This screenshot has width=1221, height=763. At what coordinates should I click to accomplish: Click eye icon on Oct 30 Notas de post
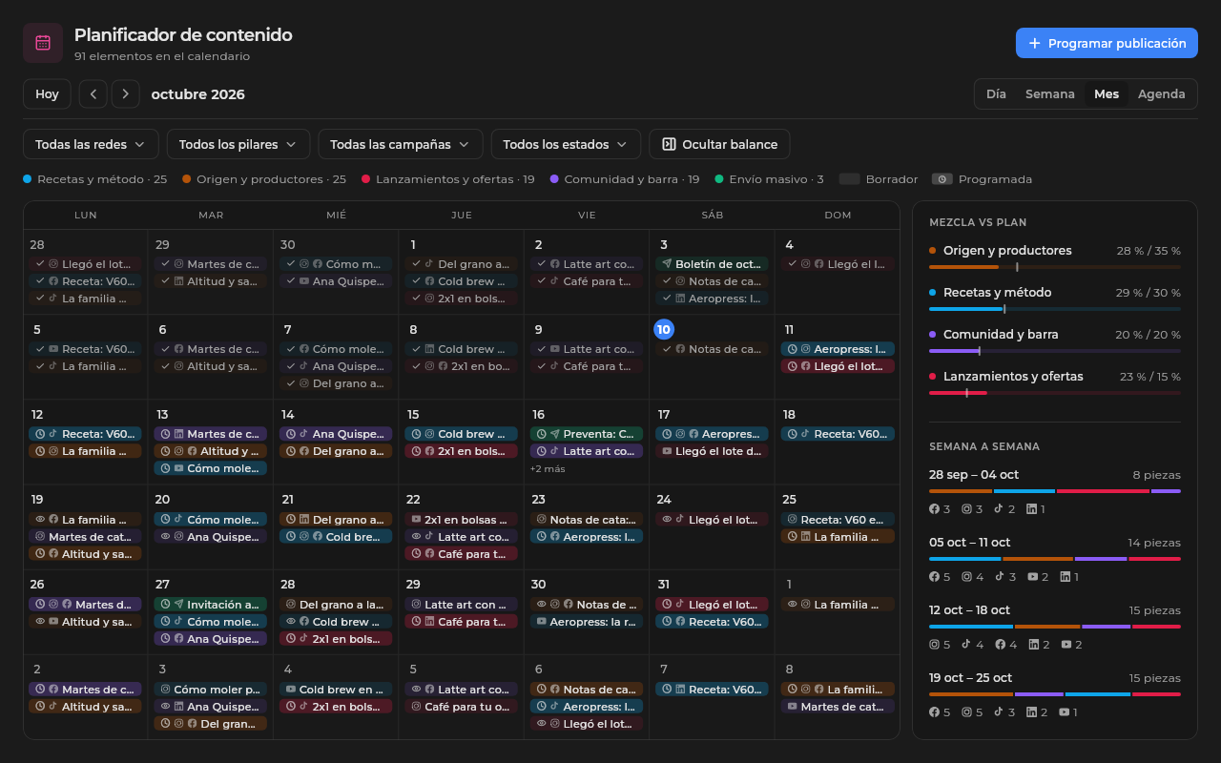541,605
